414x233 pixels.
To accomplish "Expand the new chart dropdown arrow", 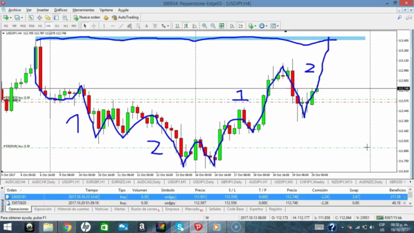I will (10, 17).
